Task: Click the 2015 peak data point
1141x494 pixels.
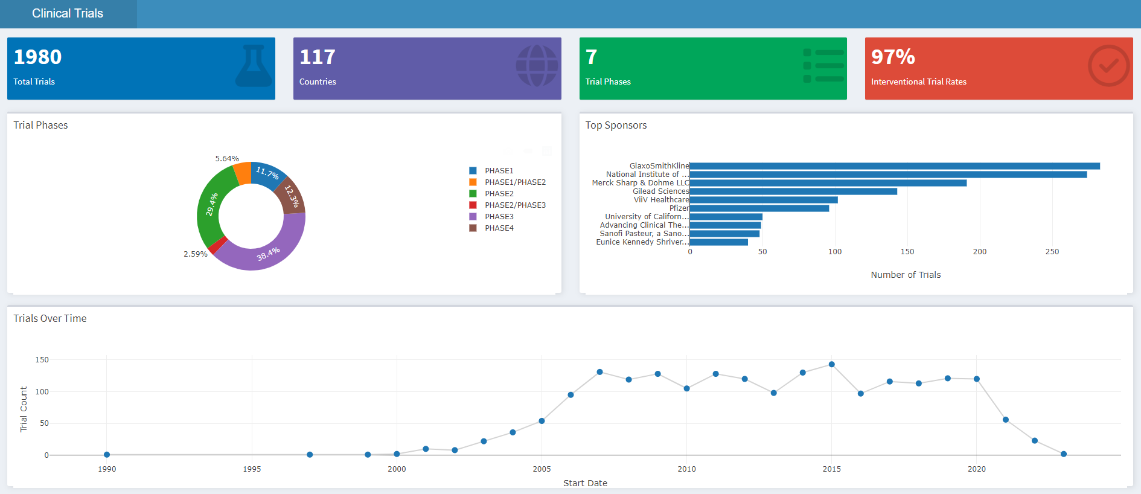Action: pyautogui.click(x=831, y=365)
